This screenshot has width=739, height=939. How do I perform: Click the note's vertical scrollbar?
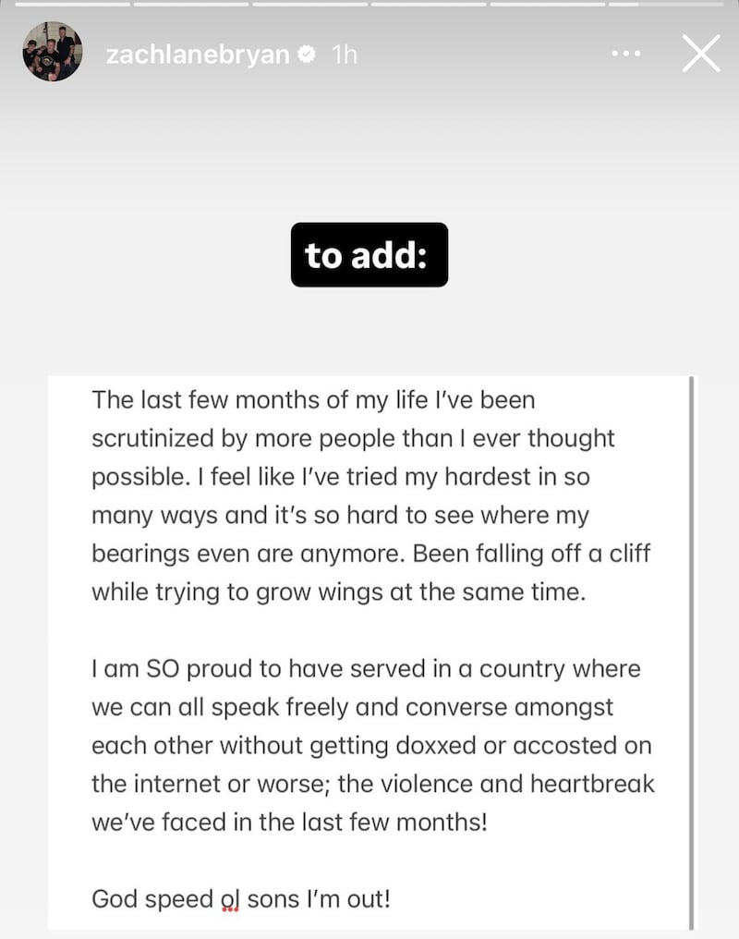click(x=692, y=647)
